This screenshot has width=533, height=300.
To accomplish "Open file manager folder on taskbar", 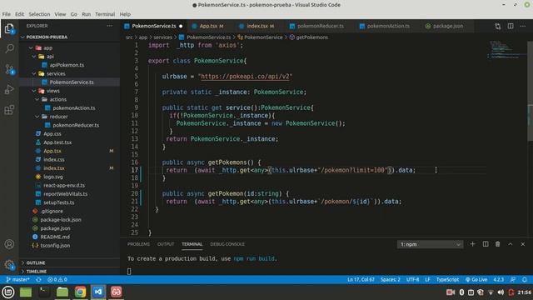I will [x=62, y=292].
